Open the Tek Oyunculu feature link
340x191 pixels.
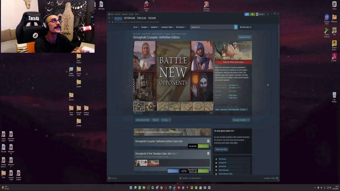[223, 159]
